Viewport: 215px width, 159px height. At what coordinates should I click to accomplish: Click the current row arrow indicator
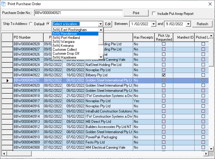7,81
